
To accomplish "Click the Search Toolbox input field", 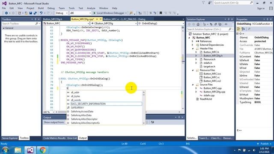I will [x=18, y=24].
